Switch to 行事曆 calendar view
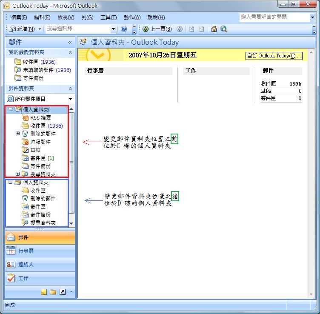Screen dimensions: 320x314 [40, 251]
